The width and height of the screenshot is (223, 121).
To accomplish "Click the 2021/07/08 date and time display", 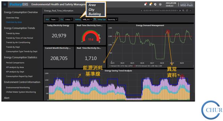I will (171, 4).
